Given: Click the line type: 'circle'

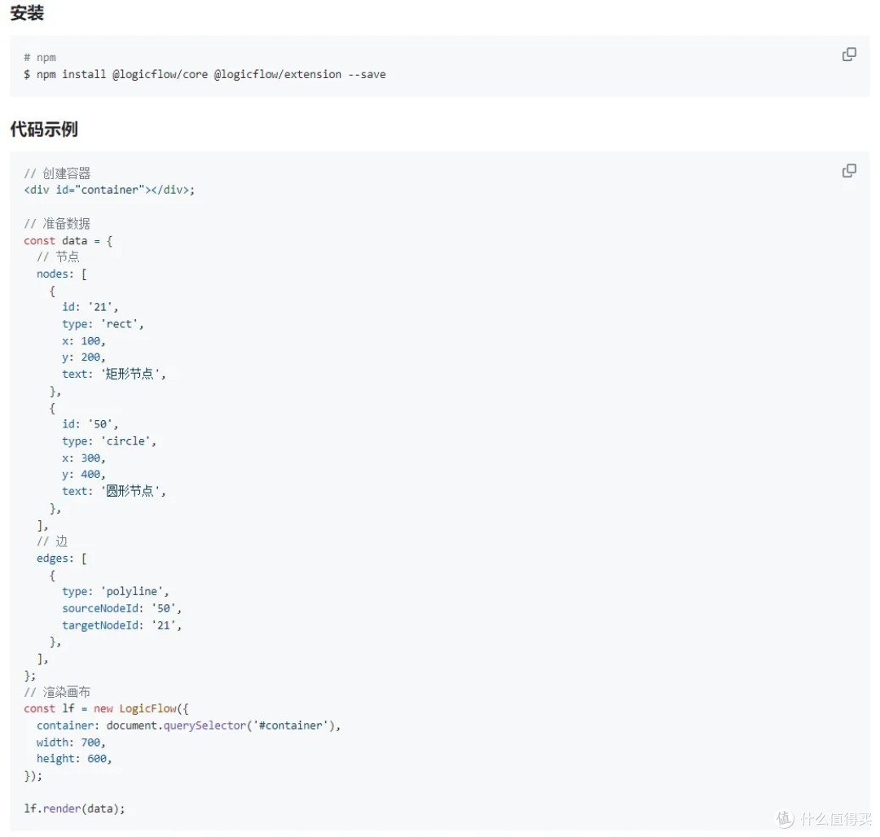Looking at the screenshot, I should (109, 440).
